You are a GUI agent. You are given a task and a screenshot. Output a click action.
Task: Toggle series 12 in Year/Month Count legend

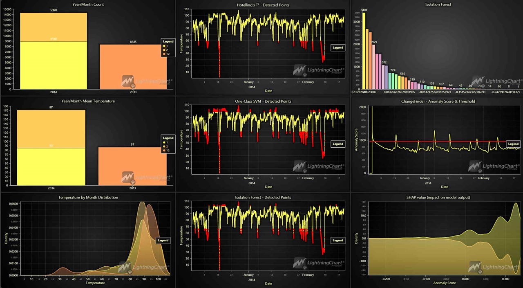click(166, 54)
